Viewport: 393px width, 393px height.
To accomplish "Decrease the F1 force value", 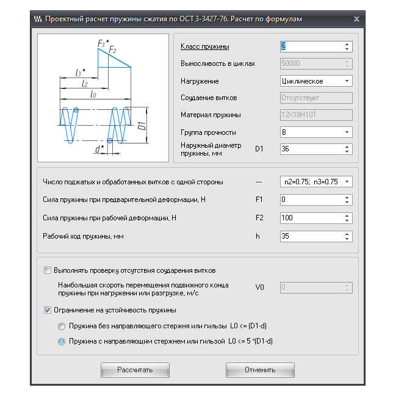I will tap(347, 202).
